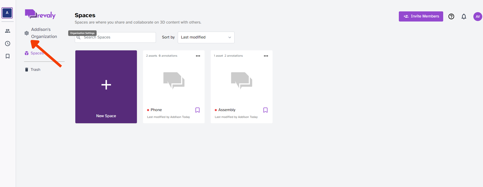Open Trash in the sidebar
The image size is (483, 187).
click(x=32, y=70)
